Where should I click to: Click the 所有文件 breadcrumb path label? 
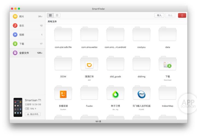point(52,21)
